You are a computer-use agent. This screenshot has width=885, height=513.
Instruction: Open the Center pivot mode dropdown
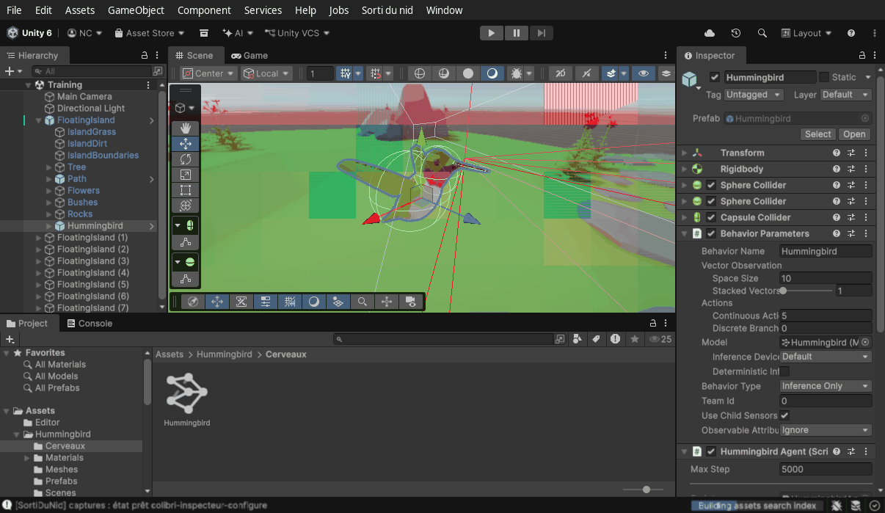click(209, 73)
